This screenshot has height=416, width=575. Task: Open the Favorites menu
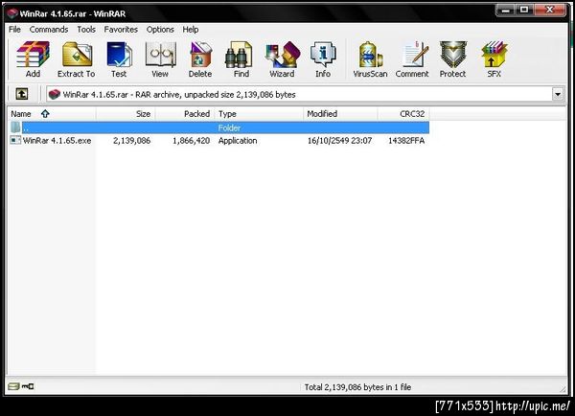121,30
